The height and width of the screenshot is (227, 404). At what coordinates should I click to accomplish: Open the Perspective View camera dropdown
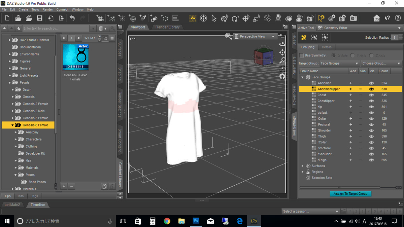(x=255, y=36)
